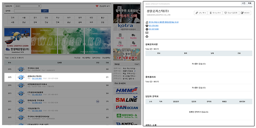Open the 1분 사용설명서 guide banner
Image resolution: width=256 pixels, height=128 pixels.
127,54
